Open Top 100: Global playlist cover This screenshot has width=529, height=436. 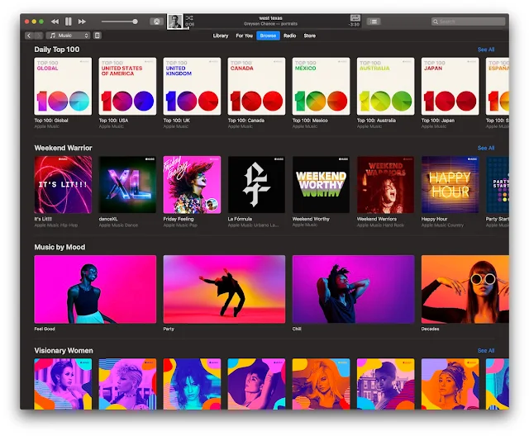[63, 86]
